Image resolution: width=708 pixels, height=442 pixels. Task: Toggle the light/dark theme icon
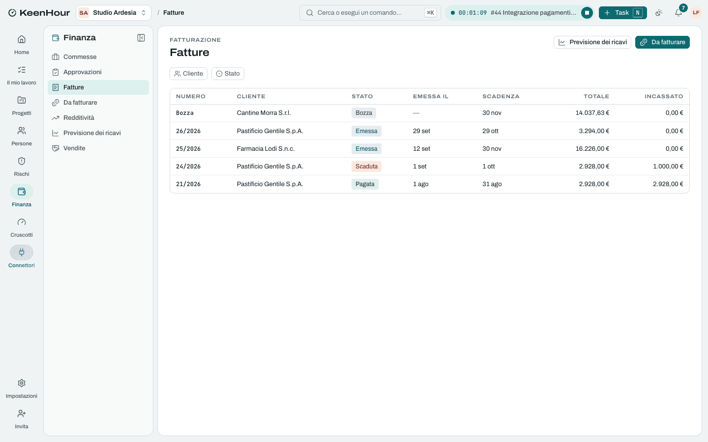[659, 13]
